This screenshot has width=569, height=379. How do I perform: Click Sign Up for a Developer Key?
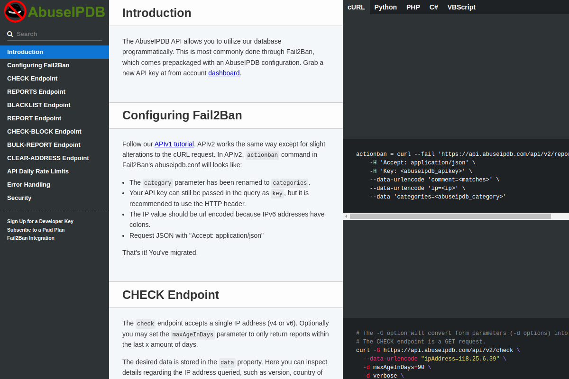point(40,221)
